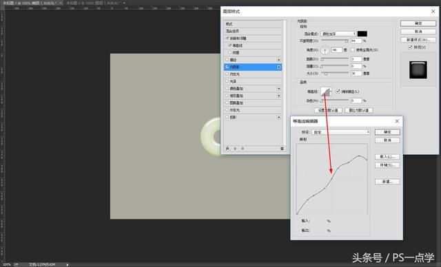Click noise percentage input field
The width and height of the screenshot is (441, 267).
coord(356,100)
